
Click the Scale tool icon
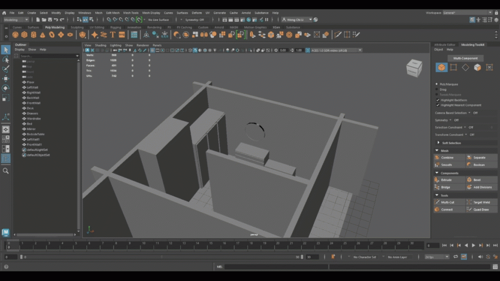coord(6,98)
